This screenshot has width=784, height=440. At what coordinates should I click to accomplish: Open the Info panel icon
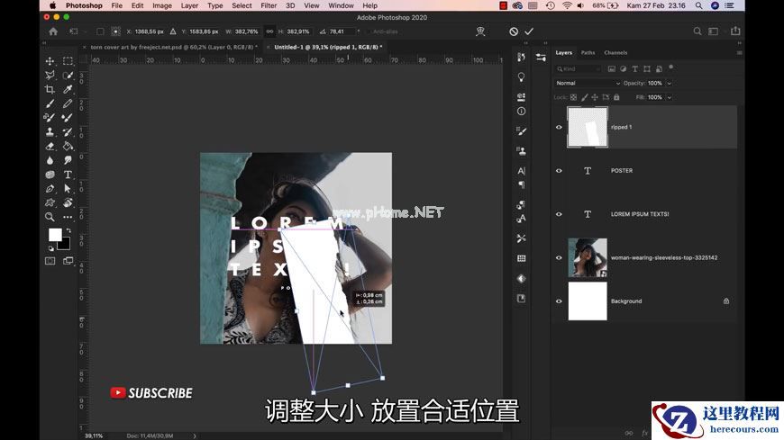coord(521,112)
